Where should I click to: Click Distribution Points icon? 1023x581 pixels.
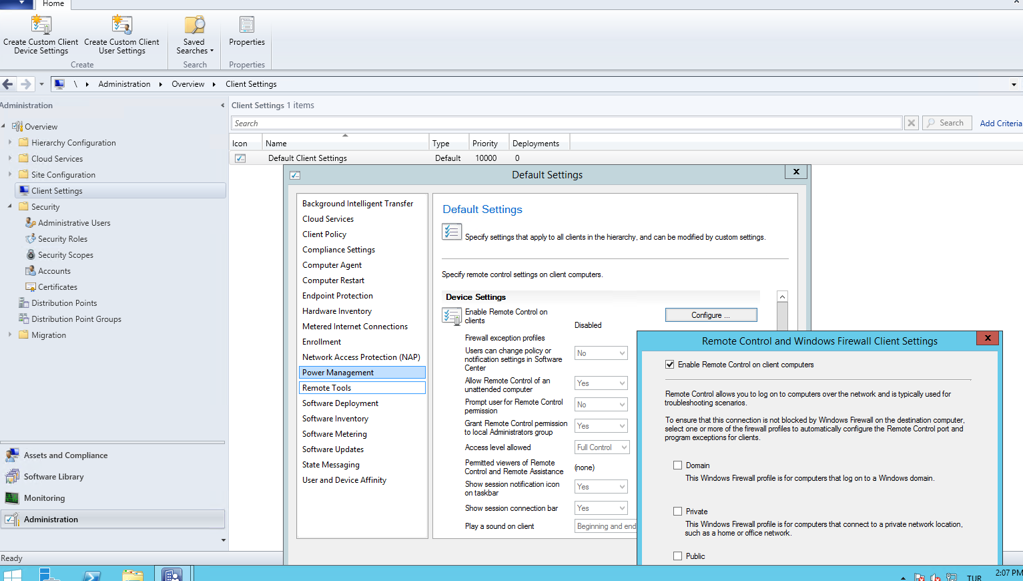24,303
